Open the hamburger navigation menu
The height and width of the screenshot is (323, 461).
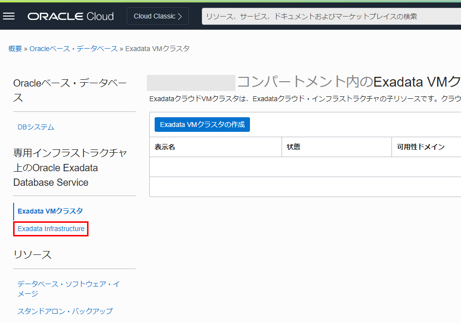click(9, 16)
